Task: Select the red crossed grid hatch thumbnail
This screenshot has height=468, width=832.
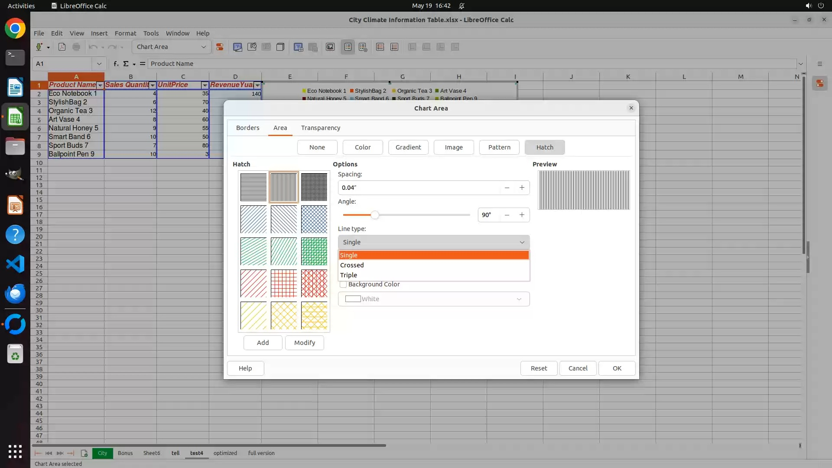Action: click(284, 283)
